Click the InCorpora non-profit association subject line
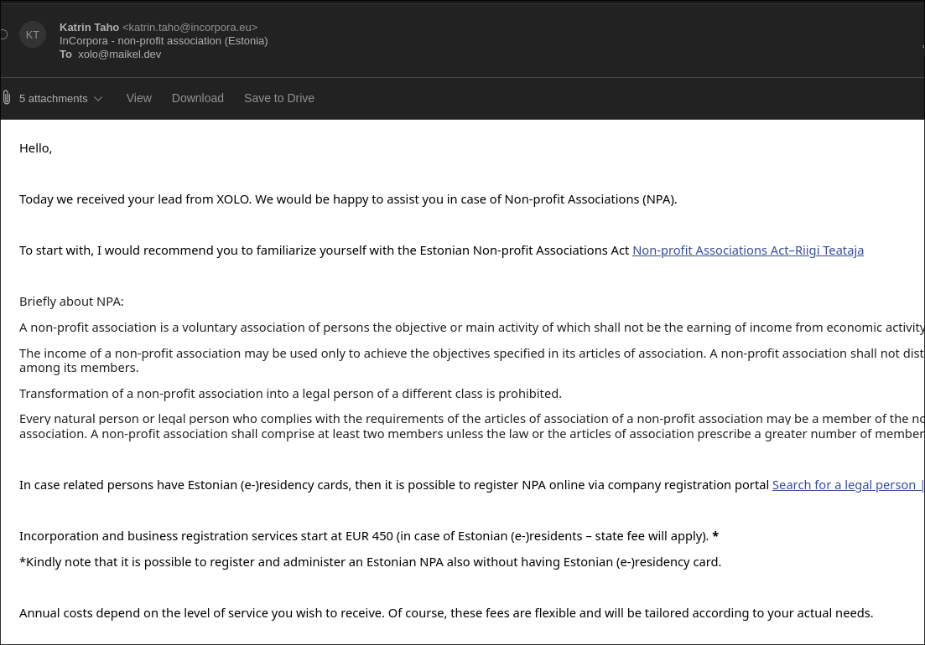Viewport: 925px width, 645px height. tap(164, 41)
